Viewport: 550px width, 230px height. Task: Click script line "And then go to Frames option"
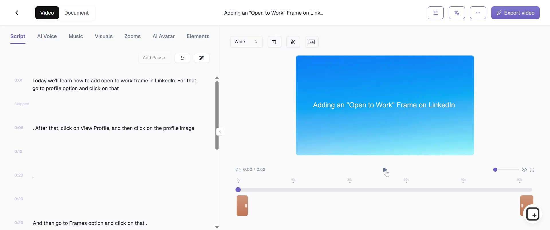click(90, 223)
